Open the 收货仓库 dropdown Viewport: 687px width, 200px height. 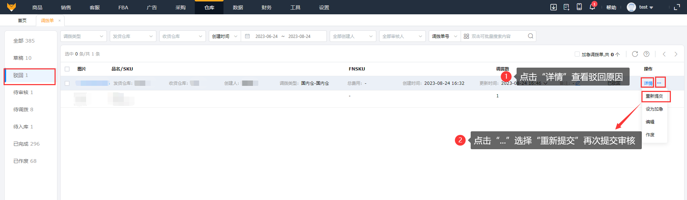click(183, 36)
